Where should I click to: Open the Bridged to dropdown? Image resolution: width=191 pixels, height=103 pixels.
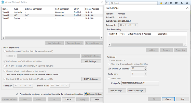point(48,56)
